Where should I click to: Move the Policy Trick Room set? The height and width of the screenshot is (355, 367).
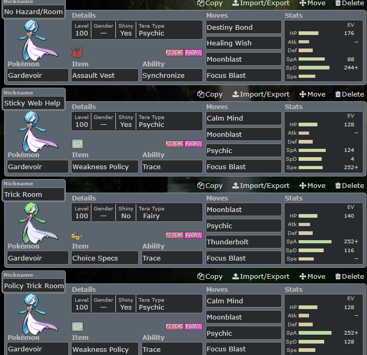[x=312, y=276]
